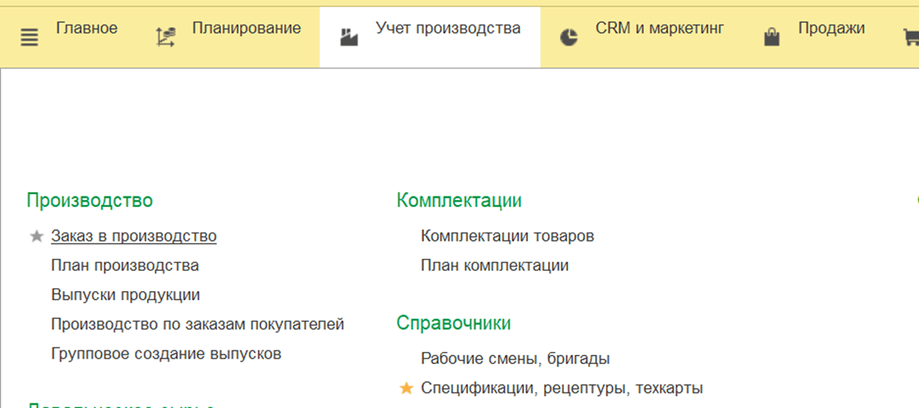919x408 pixels.
Task: Select Выпуски продукции
Action: tap(125, 295)
